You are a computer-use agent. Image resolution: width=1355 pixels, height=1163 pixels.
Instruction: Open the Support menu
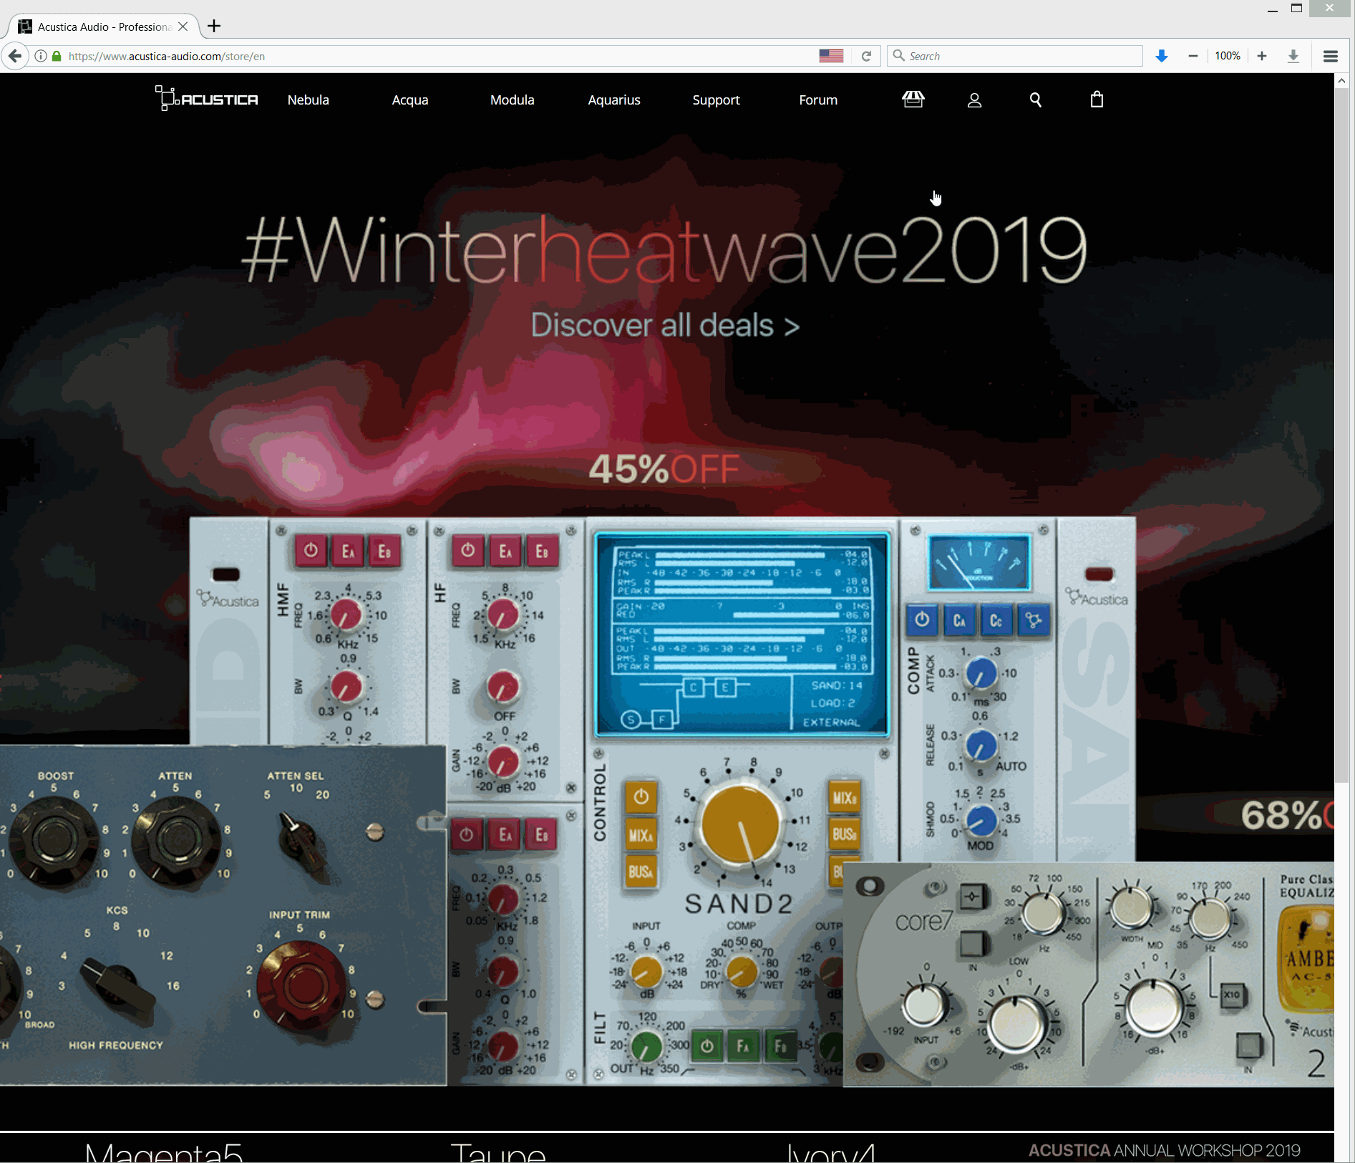click(x=716, y=100)
